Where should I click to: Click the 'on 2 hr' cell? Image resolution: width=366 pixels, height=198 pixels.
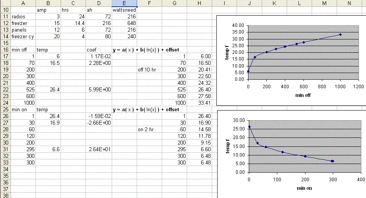pyautogui.click(x=149, y=129)
